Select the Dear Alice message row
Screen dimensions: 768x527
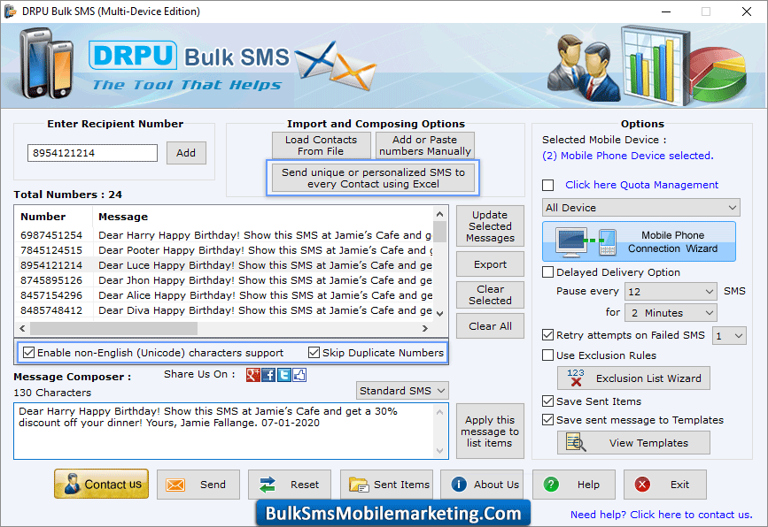pyautogui.click(x=224, y=295)
